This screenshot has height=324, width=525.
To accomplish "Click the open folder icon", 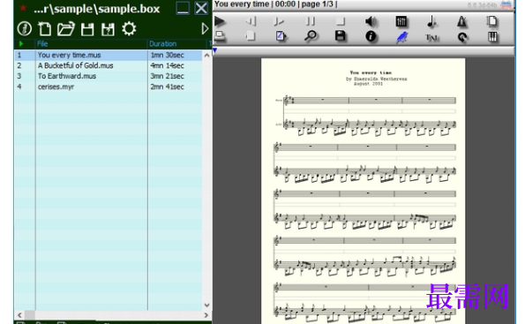I will tap(65, 29).
